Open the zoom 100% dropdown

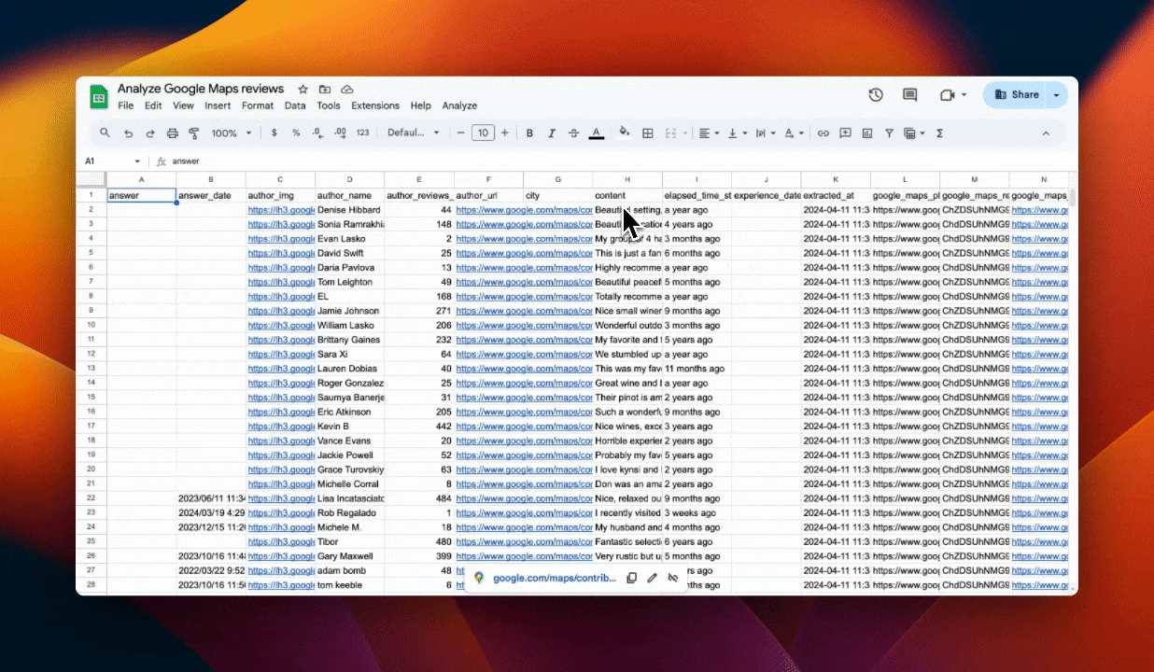point(231,133)
